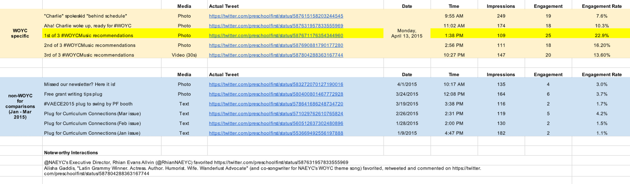Select the non-WOYC for comparisons label cell

click(x=21, y=107)
